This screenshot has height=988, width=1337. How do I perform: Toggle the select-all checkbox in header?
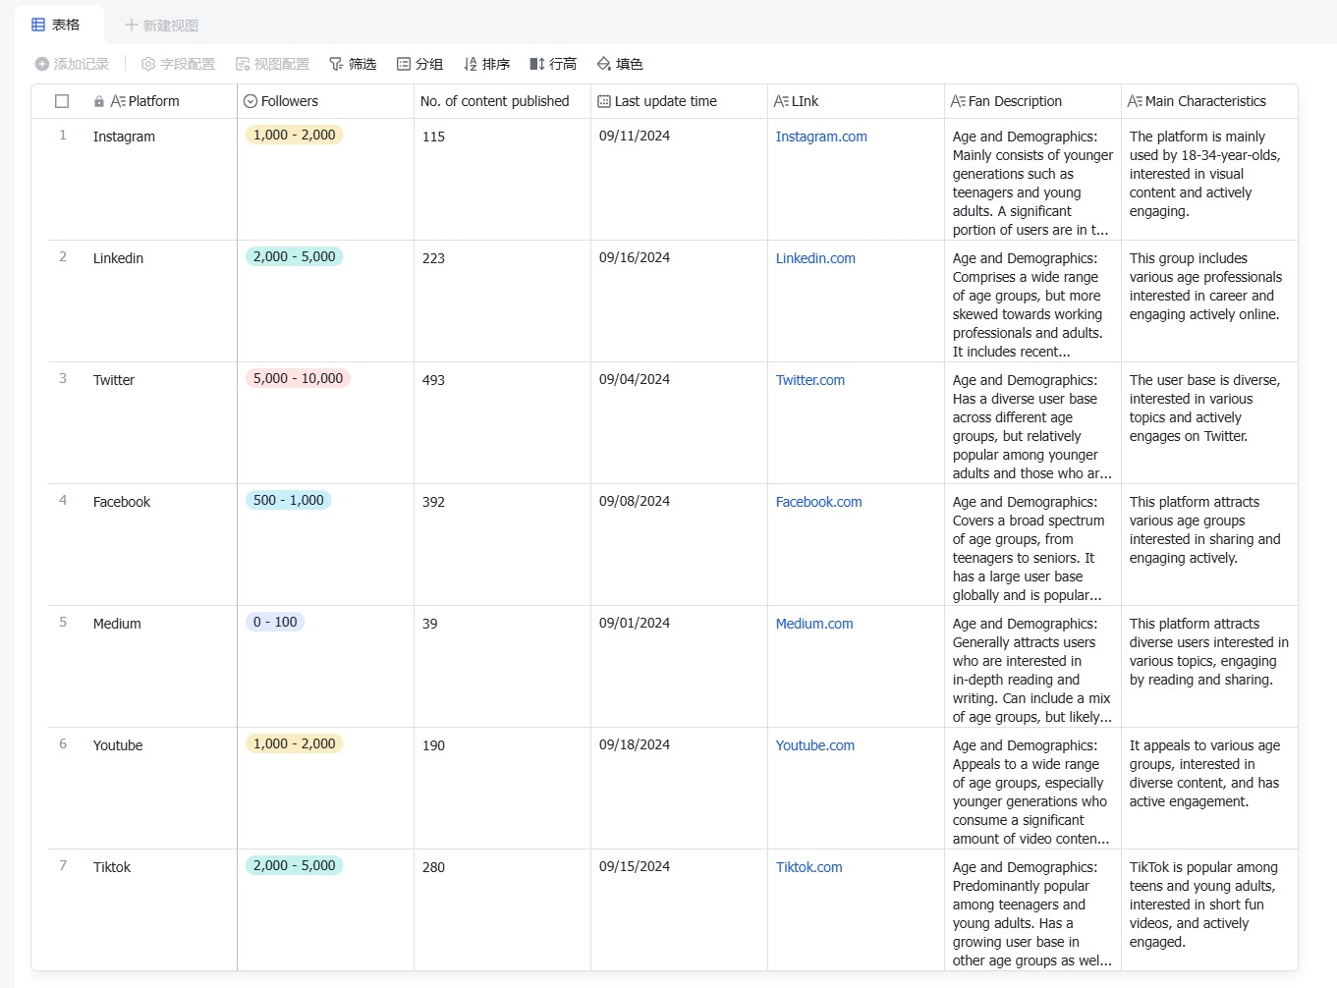pos(62,101)
